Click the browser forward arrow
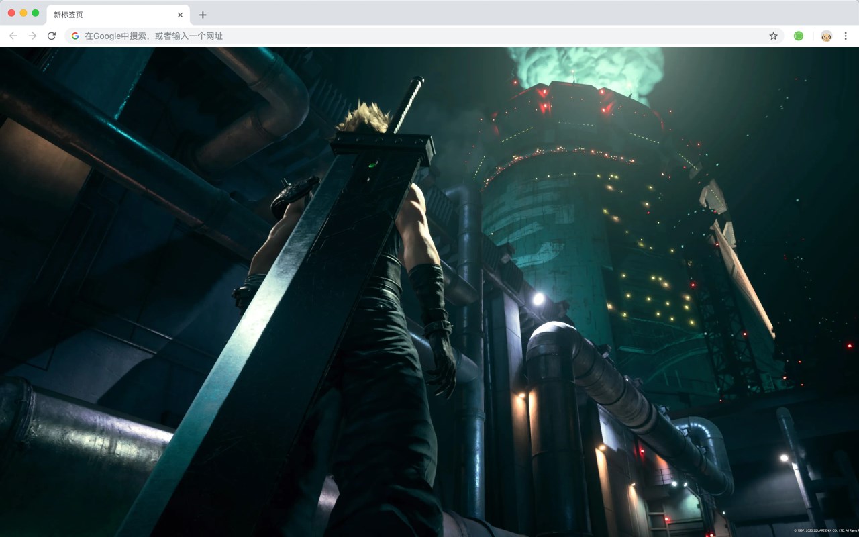 [32, 36]
